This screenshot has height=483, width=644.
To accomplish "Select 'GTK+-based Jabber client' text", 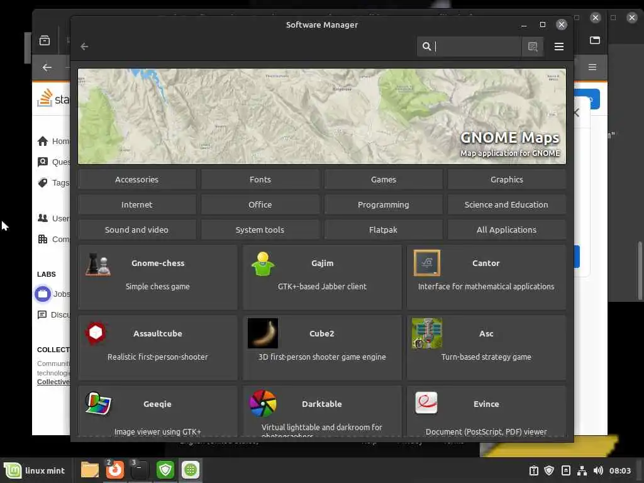I will pyautogui.click(x=322, y=286).
